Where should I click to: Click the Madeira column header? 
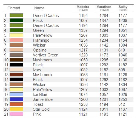(x=83, y=8)
